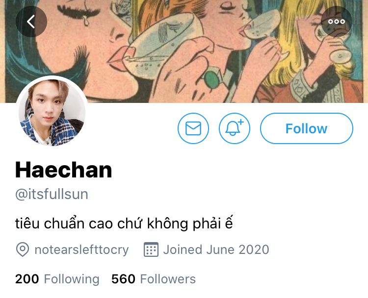368x298 pixels.
Task: Click the calendar icon beside join date
Action: (x=151, y=249)
